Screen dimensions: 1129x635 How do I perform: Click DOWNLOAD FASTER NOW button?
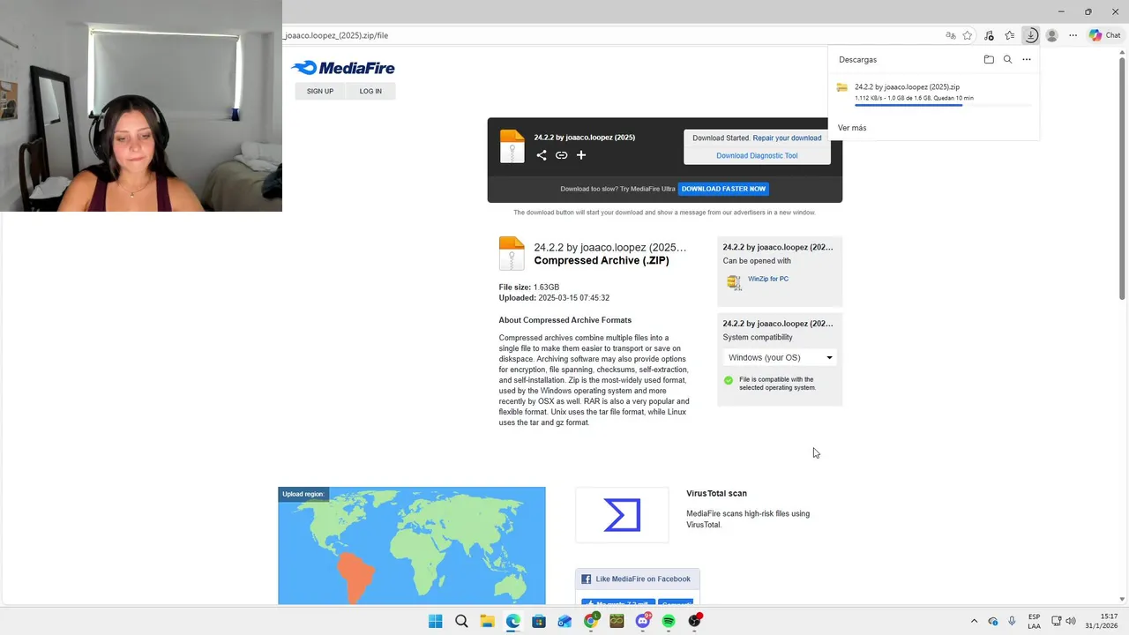pos(723,189)
